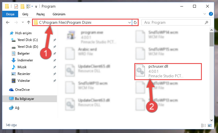Switch to the Görünüm ribbon tab
This screenshot has height=133, width=218.
coord(59,14)
